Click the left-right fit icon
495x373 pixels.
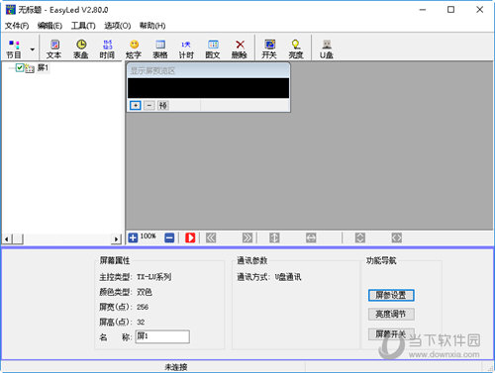click(x=397, y=237)
